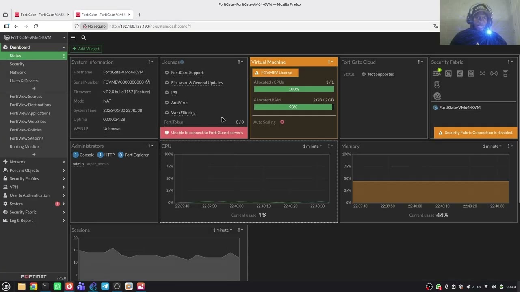This screenshot has width=520, height=292.
Task: Click the FortiGate-VM64-KVM fabric device link
Action: tap(460, 107)
